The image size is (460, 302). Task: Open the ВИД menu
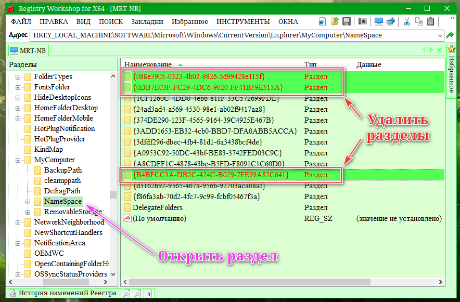pos(83,22)
